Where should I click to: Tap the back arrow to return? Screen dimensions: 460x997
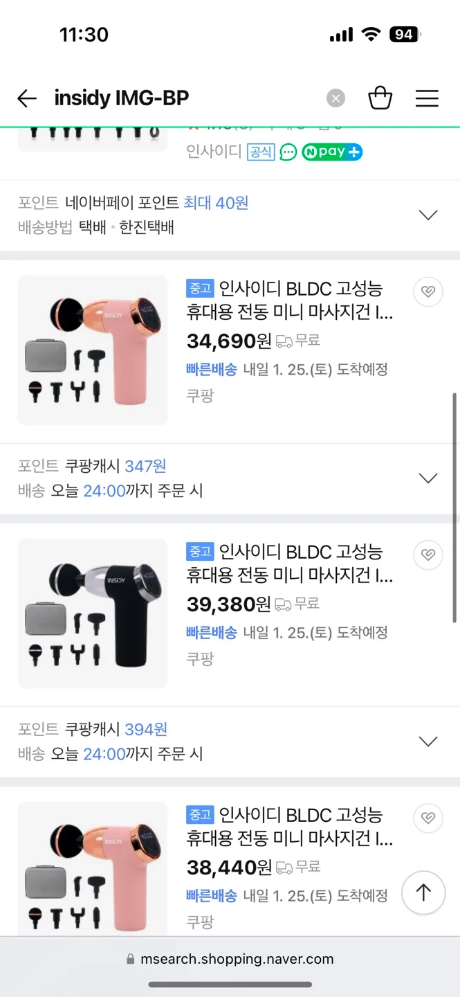[26, 98]
